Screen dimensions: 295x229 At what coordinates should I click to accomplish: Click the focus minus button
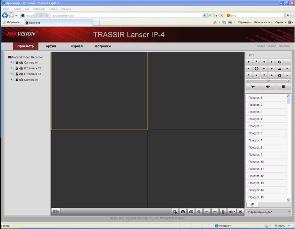[287, 69]
